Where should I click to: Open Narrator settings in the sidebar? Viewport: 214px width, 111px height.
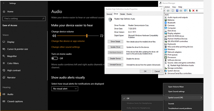pos(9,77)
